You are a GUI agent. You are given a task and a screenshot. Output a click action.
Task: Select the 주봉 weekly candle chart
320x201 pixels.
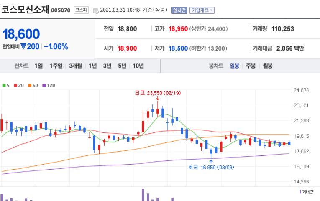click(x=251, y=66)
